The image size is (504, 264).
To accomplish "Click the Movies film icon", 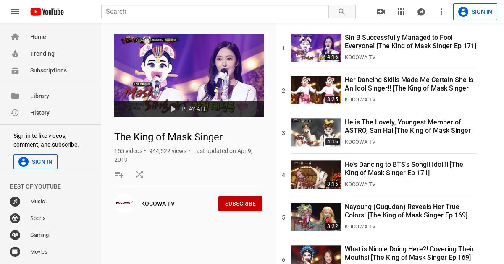I will tap(15, 252).
